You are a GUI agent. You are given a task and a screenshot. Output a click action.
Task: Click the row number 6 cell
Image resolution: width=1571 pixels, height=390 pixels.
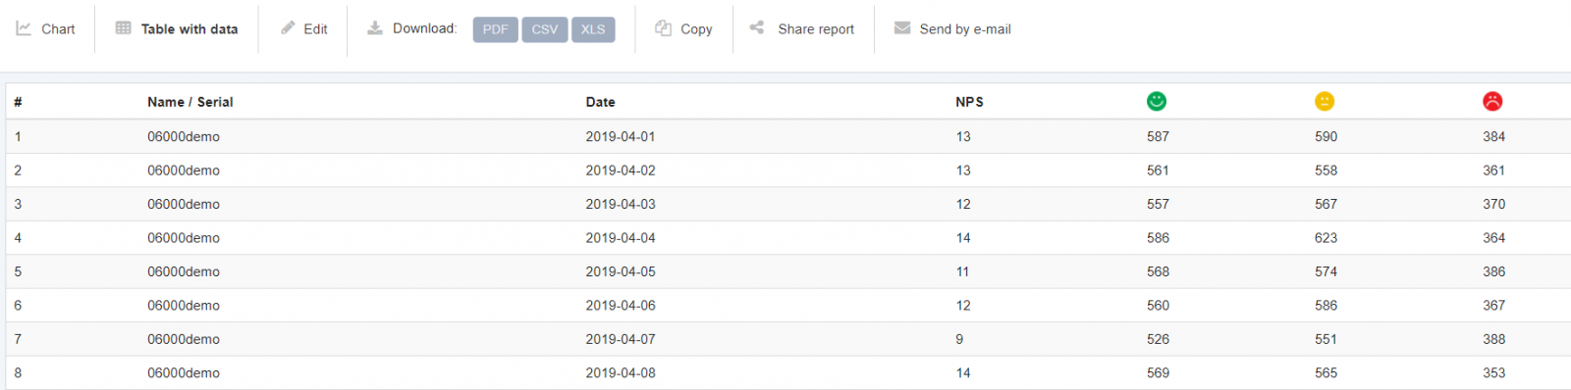[x=18, y=306]
